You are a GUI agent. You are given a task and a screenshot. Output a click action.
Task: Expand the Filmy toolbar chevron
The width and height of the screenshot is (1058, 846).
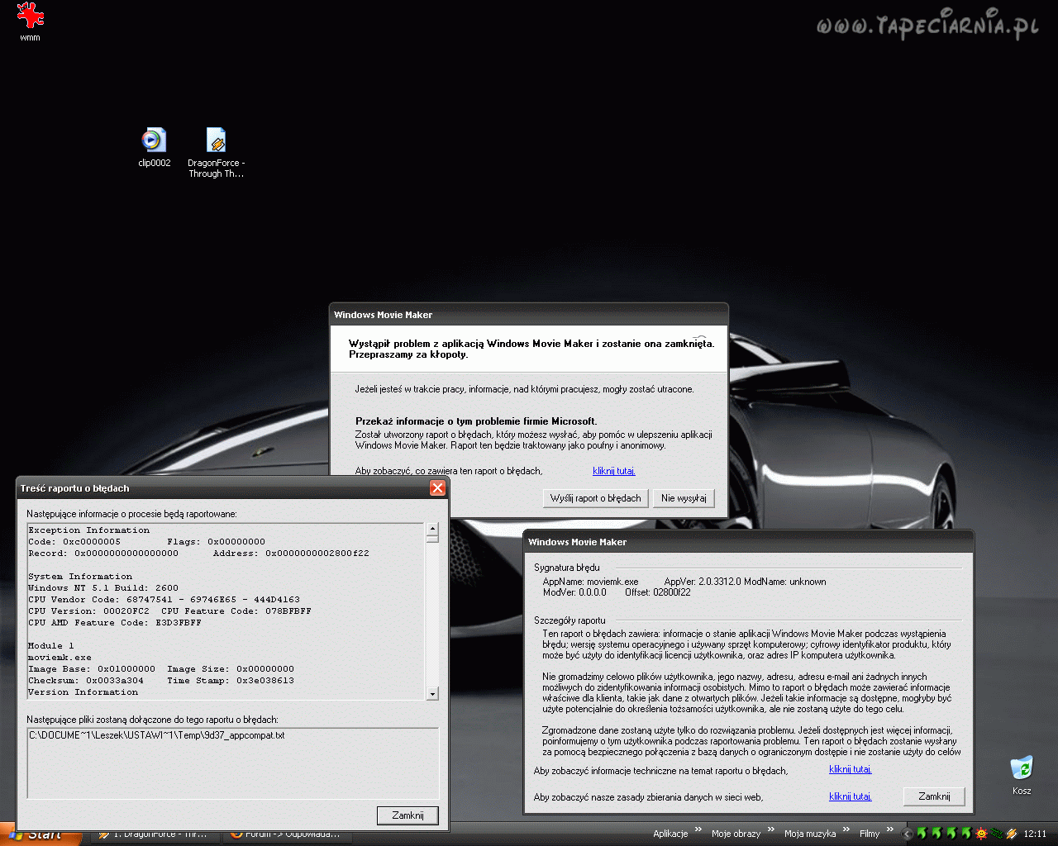(x=890, y=829)
